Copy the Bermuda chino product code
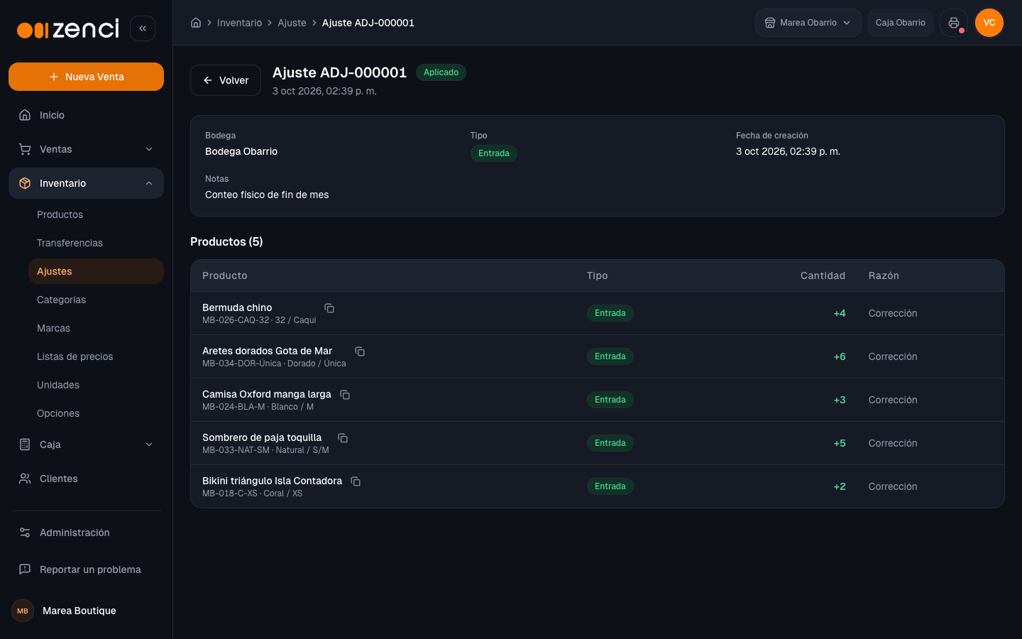This screenshot has height=639, width=1022. click(x=329, y=308)
